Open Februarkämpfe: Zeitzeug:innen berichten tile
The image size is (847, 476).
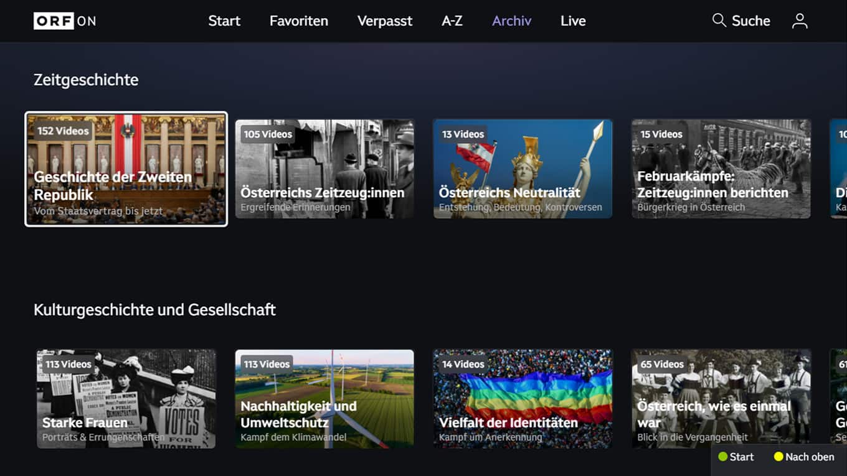click(721, 169)
